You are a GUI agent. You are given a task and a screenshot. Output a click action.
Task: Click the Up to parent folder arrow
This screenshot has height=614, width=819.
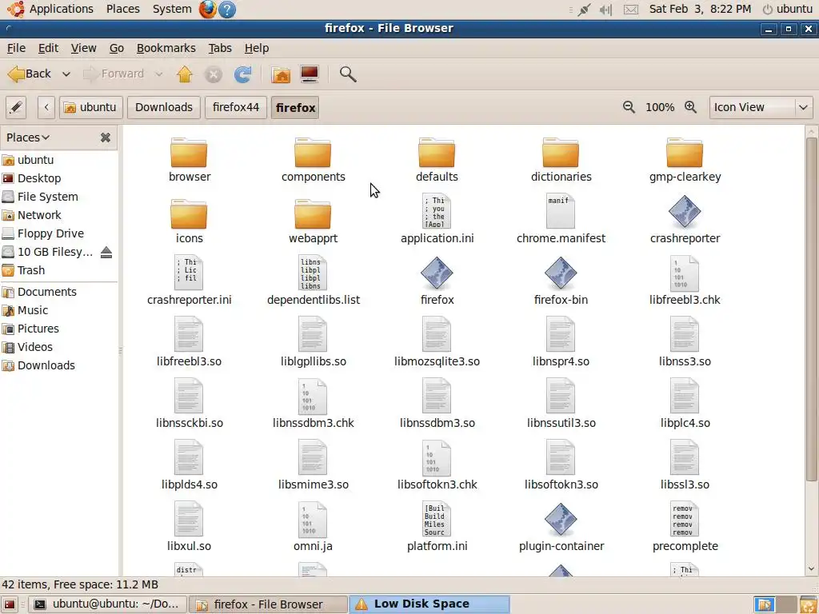[185, 74]
